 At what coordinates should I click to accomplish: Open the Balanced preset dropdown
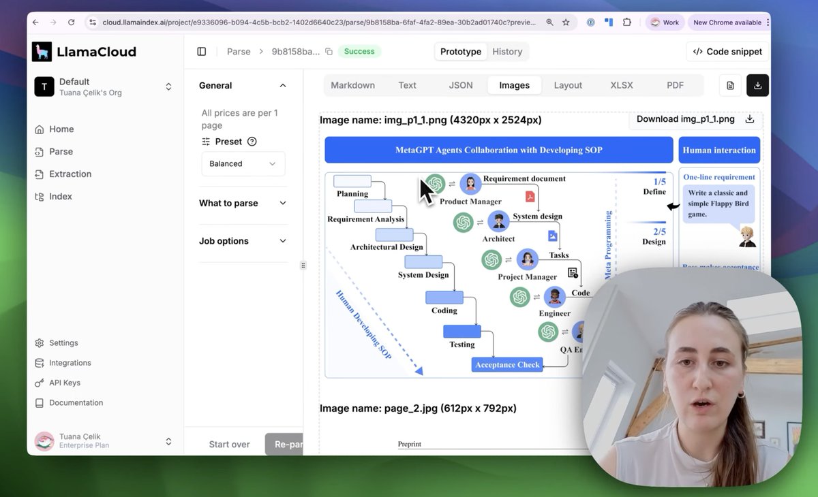pos(243,164)
